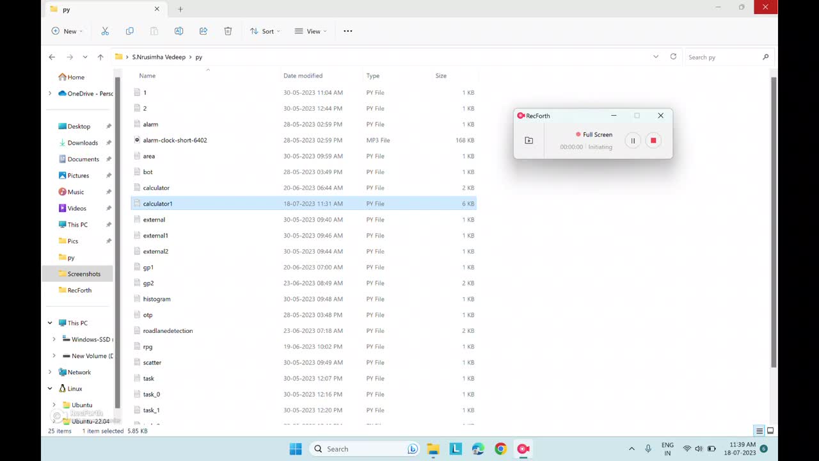
Task: Expand the Network tree node
Action: point(50,372)
